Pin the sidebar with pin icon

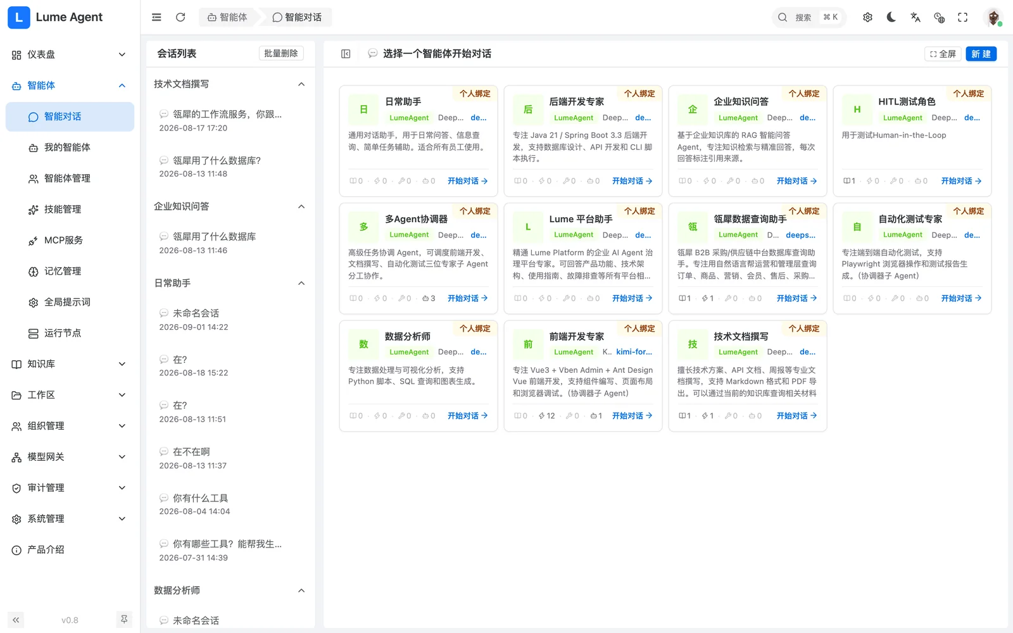click(x=124, y=620)
